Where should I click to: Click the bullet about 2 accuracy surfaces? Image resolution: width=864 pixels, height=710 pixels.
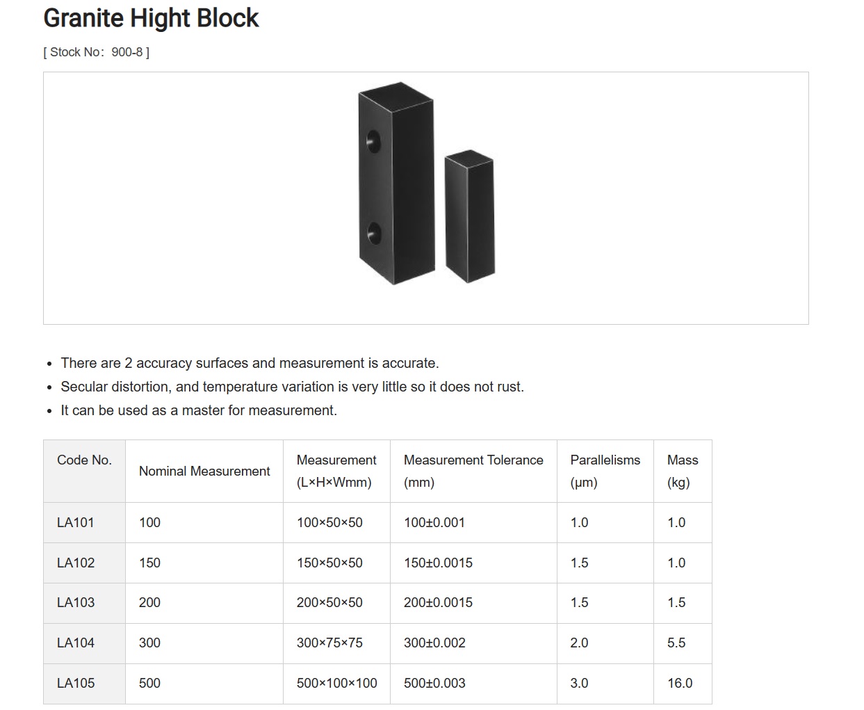tap(250, 363)
